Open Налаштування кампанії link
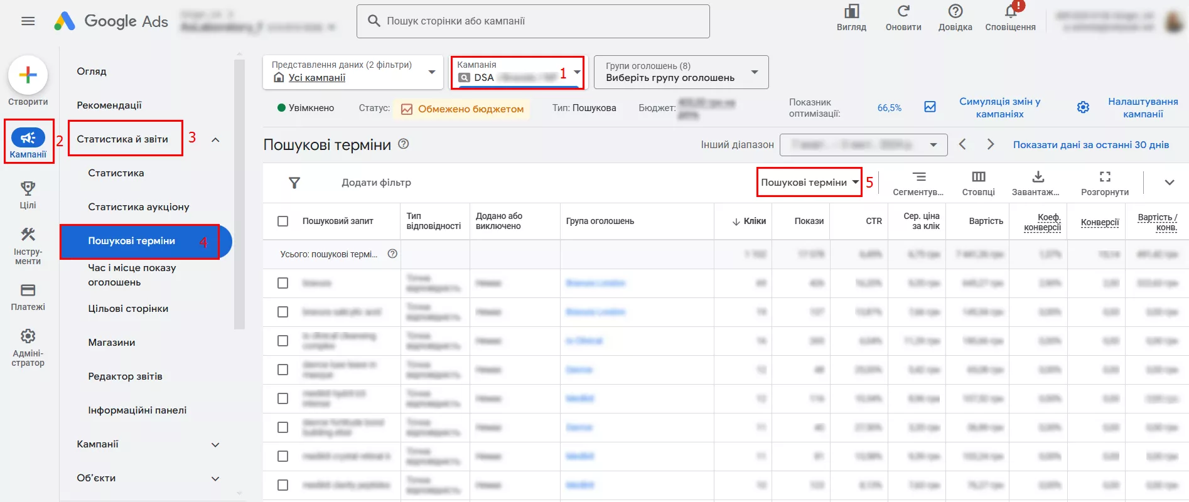Viewport: 1189px width, 502px height. pos(1143,107)
